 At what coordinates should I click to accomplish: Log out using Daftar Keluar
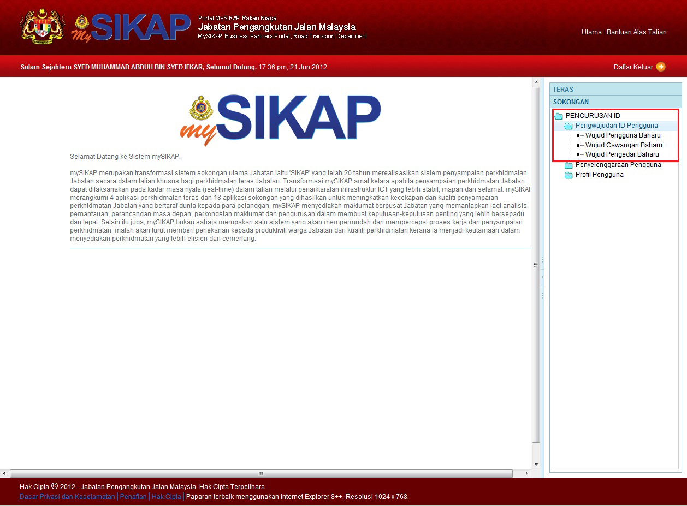tap(633, 67)
